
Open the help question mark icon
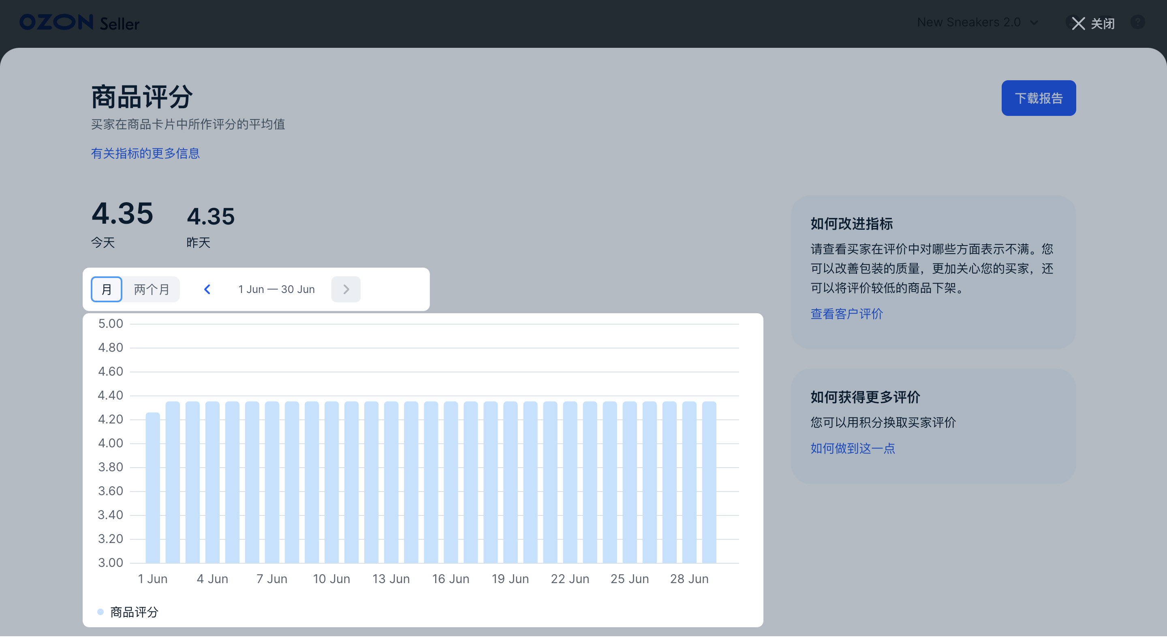[x=1138, y=23]
